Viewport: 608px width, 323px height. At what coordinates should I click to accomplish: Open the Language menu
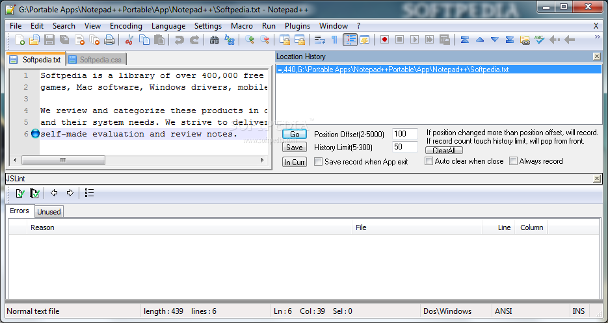pyautogui.click(x=168, y=26)
